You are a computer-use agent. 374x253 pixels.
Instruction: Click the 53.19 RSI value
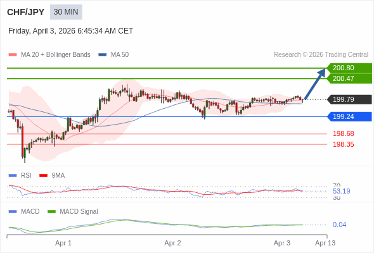pyautogui.click(x=341, y=191)
